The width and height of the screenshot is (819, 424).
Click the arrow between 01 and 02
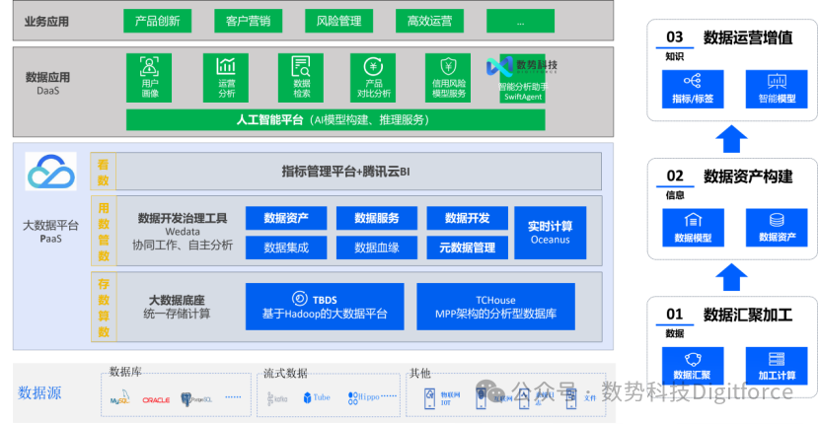731,278
